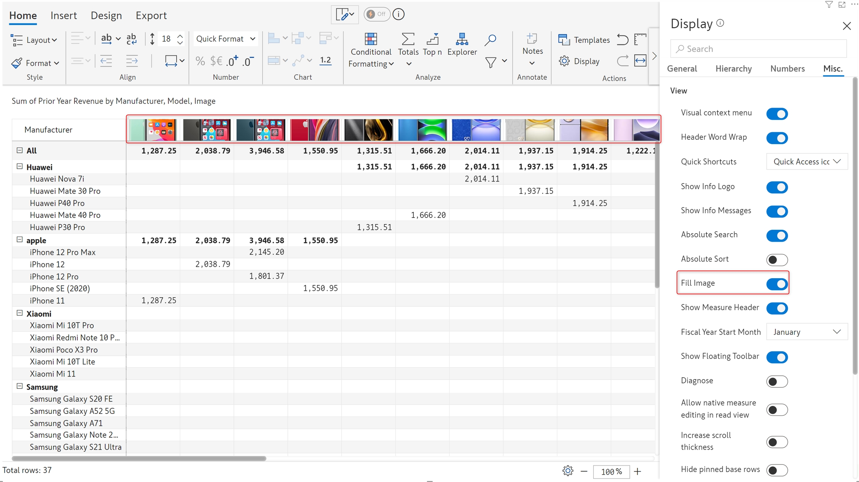This screenshot has height=482, width=859.
Task: Collapse the Huawei row group
Action: [x=20, y=167]
